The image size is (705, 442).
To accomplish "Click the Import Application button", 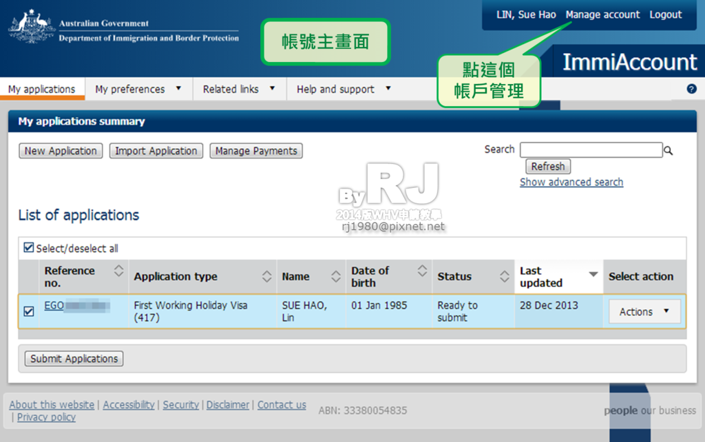I will (x=156, y=151).
